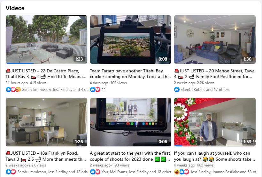Click the heart reaction icon under 2023 shoots video
262x177 pixels.
pos(97,172)
